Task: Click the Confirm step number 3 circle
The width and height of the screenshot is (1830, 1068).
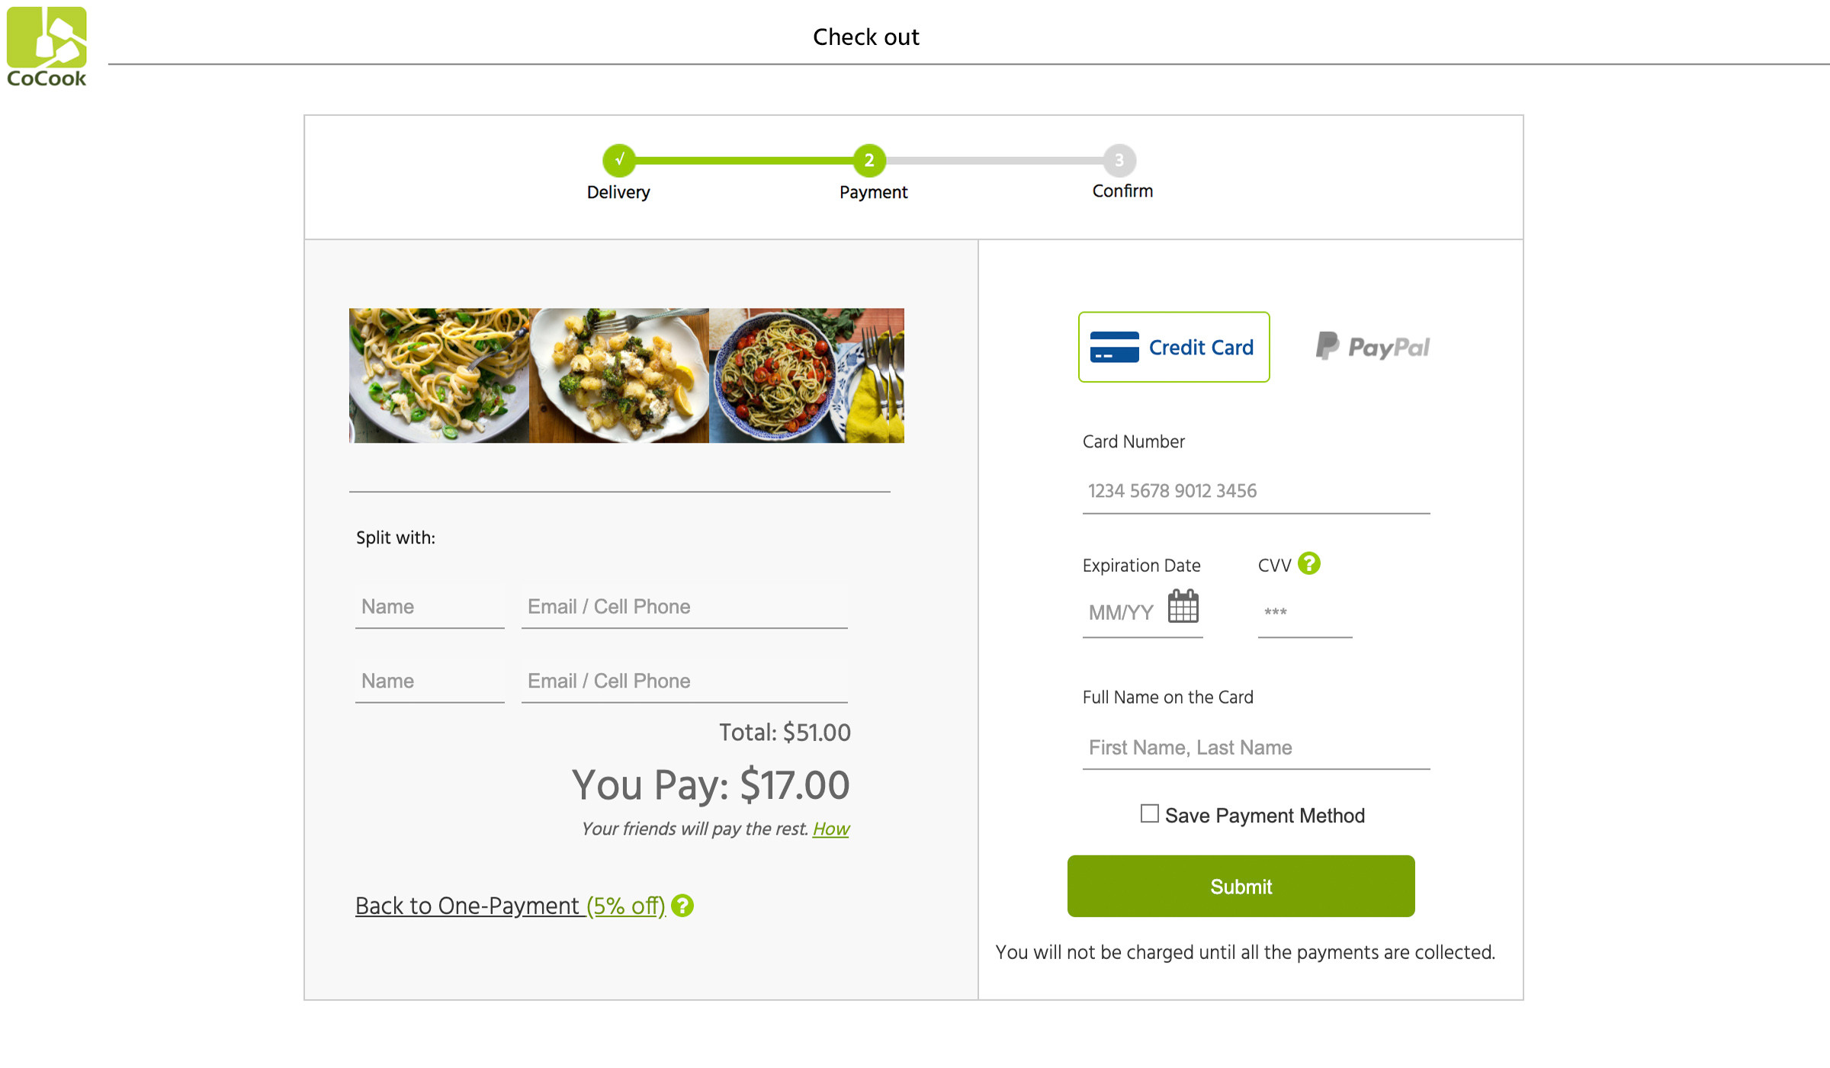Action: pyautogui.click(x=1119, y=160)
